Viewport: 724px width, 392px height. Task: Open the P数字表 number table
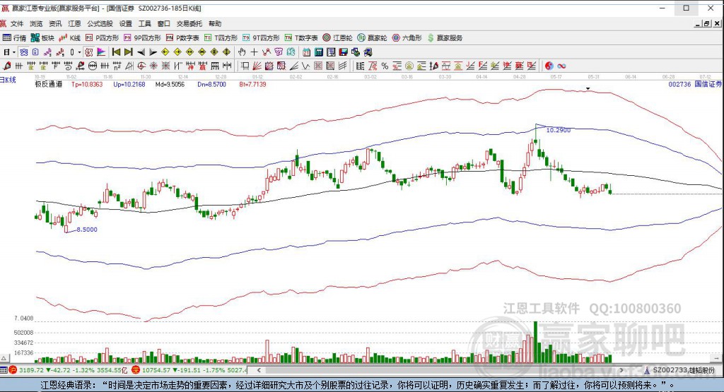point(182,38)
